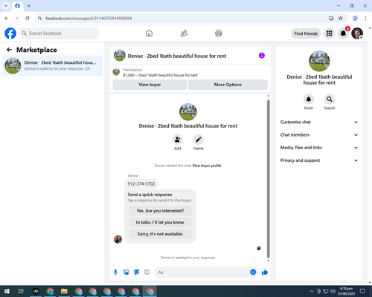Image resolution: width=372 pixels, height=297 pixels.
Task: Mute the conversation with the bell icon
Action: click(309, 99)
